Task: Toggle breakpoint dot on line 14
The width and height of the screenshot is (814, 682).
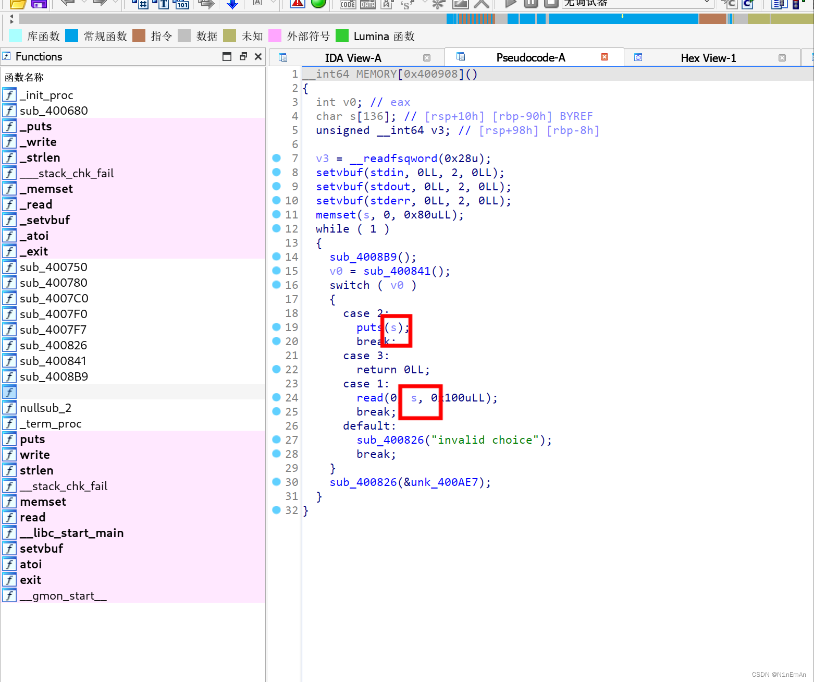Action: tap(277, 257)
